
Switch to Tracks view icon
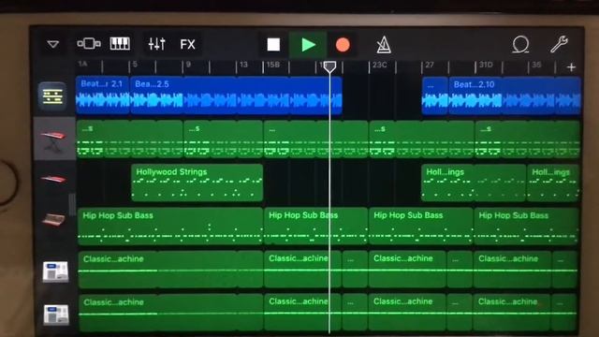tap(89, 44)
